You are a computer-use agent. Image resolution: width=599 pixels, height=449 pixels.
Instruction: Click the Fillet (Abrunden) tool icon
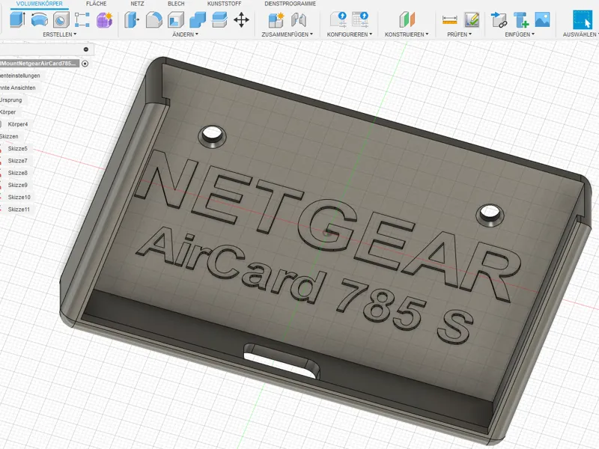pos(154,19)
